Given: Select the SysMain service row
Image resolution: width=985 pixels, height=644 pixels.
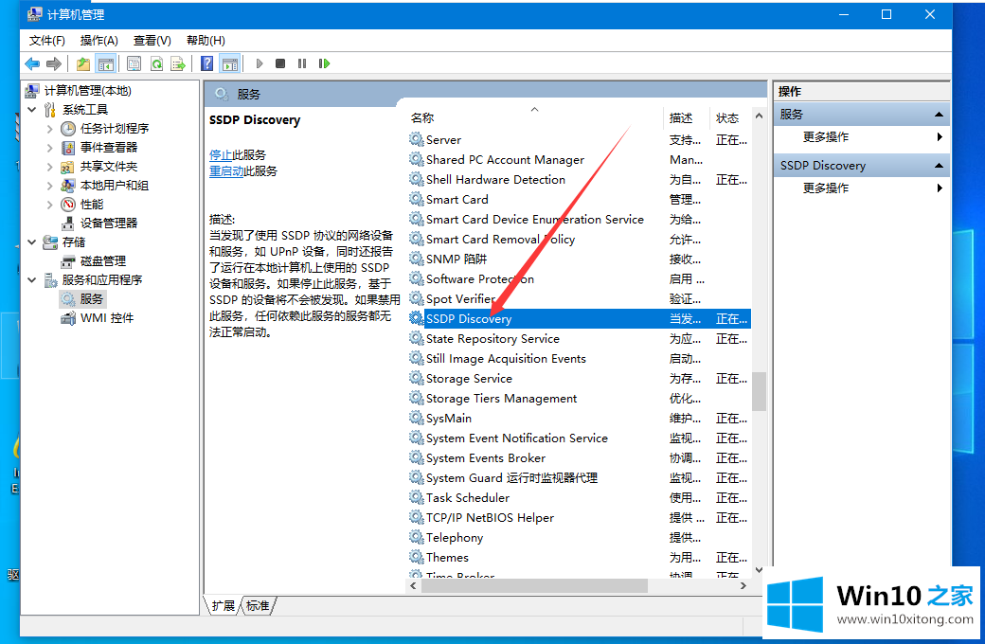Looking at the screenshot, I should [580, 419].
